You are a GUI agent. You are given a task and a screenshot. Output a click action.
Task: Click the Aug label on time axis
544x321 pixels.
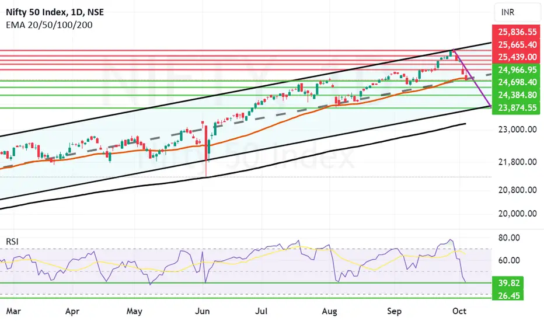point(329,311)
